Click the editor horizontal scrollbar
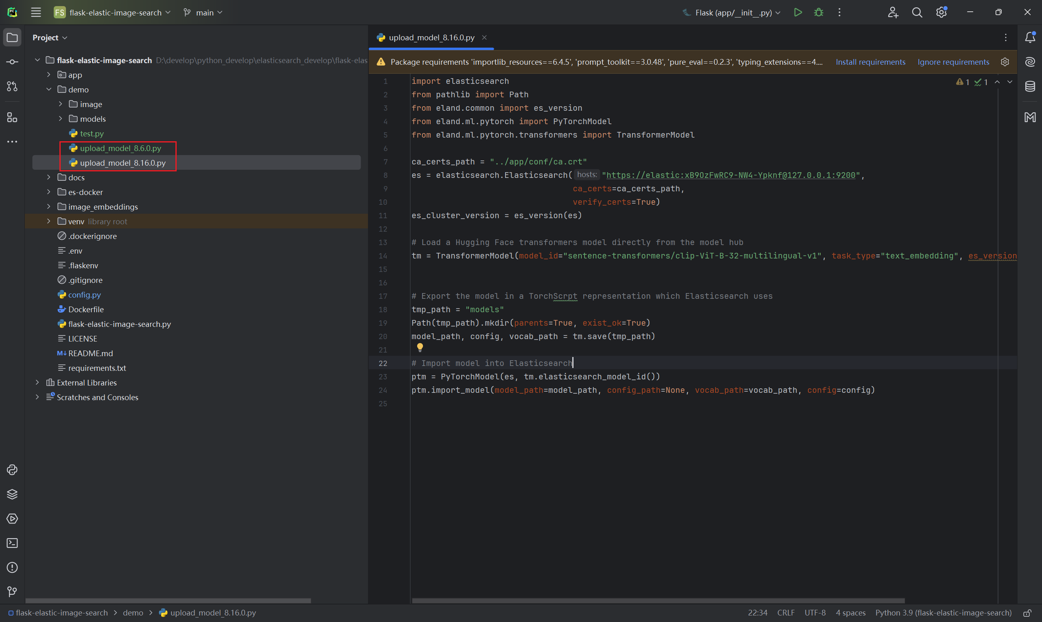Screen dimensions: 1042x622 click(x=658, y=600)
